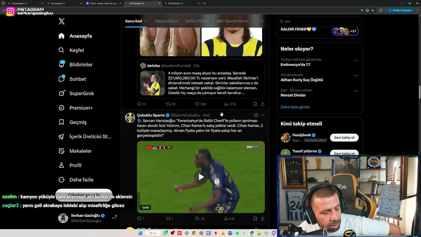Click the Ara search field on X
The width and height of the screenshot is (421, 237).
click(319, 21)
